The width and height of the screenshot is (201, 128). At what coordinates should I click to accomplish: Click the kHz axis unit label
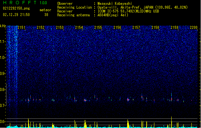point(3,26)
